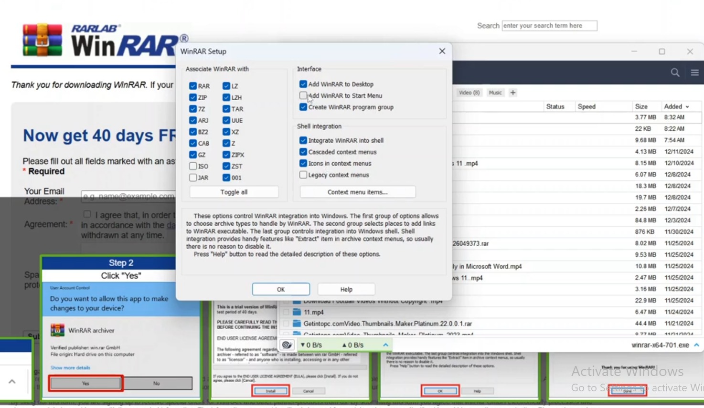Open the Step 2 Click Yes thumbnail
The image size is (704, 408).
[121, 328]
